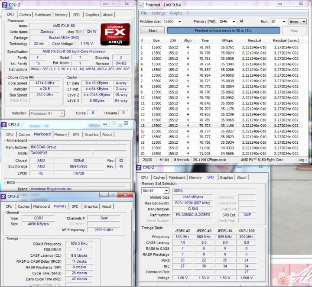Click the 8 threads status bar entry
The height and width of the screenshot is (287, 312).
click(x=182, y=160)
